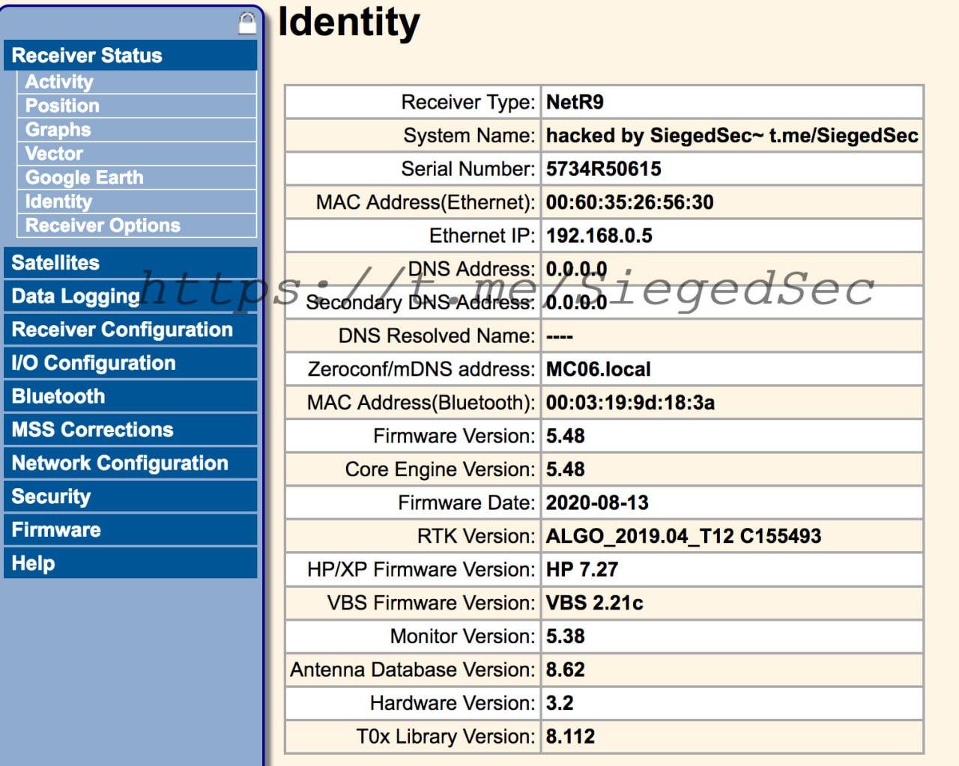Open Receiver Options in the sidebar
Screen dimensions: 959x766
tap(137, 225)
